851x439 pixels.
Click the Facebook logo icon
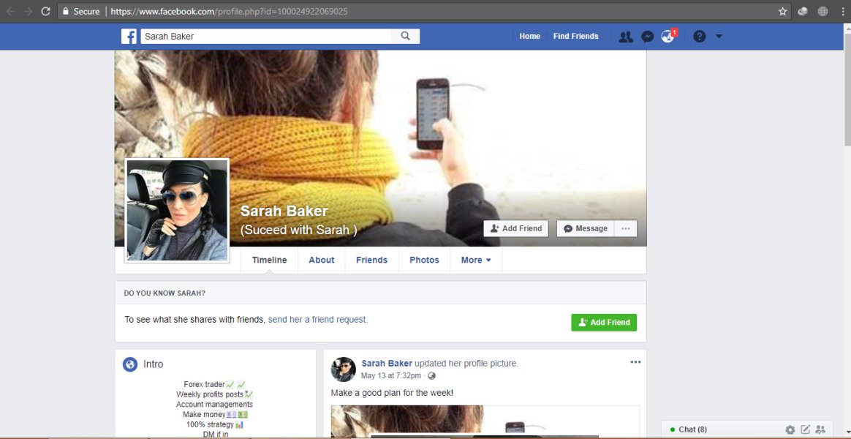(x=129, y=37)
